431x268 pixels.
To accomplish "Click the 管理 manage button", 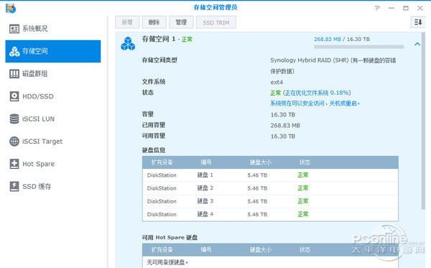I will pos(181,22).
